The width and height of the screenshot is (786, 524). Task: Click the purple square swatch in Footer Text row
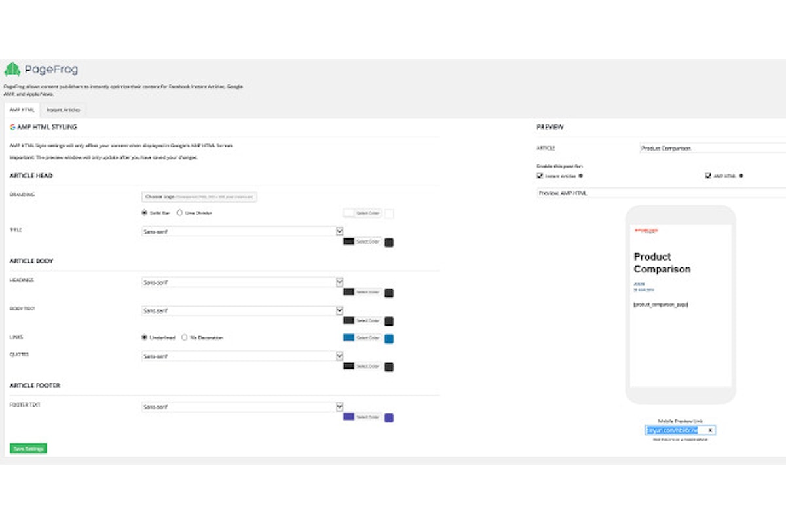tap(389, 417)
